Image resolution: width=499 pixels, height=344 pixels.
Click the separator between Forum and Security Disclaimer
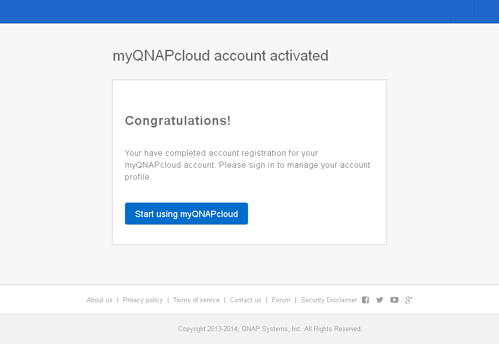point(295,300)
